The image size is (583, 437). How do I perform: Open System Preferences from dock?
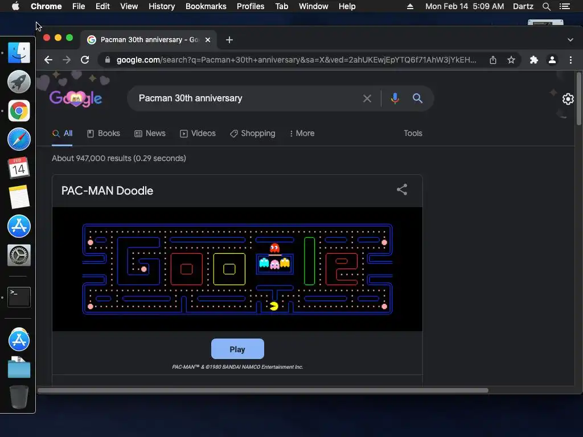[x=19, y=255]
